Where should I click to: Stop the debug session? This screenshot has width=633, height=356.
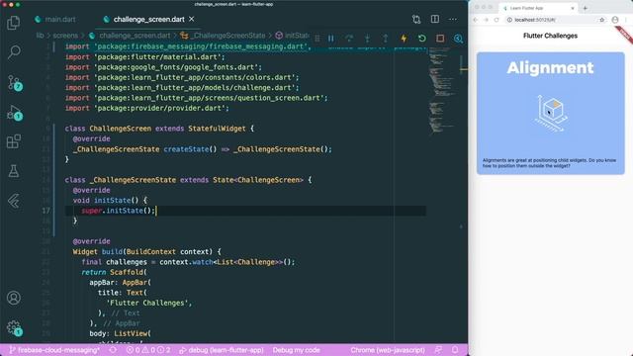click(x=440, y=39)
